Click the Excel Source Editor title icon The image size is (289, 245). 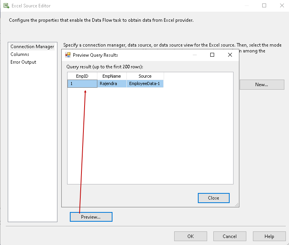[6, 6]
